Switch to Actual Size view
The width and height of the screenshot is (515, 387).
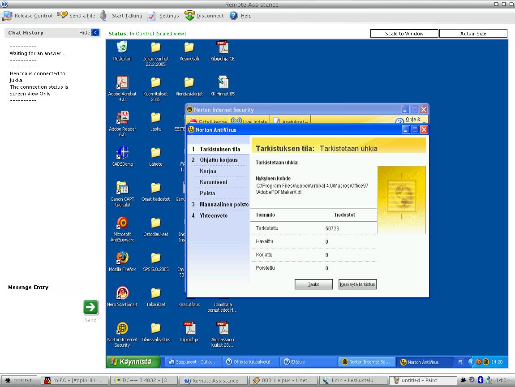pos(473,34)
